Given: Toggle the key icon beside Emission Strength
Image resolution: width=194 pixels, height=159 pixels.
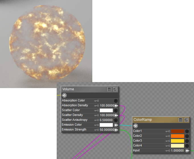Looking at the screenshot, I should pyautogui.click(x=96, y=130).
